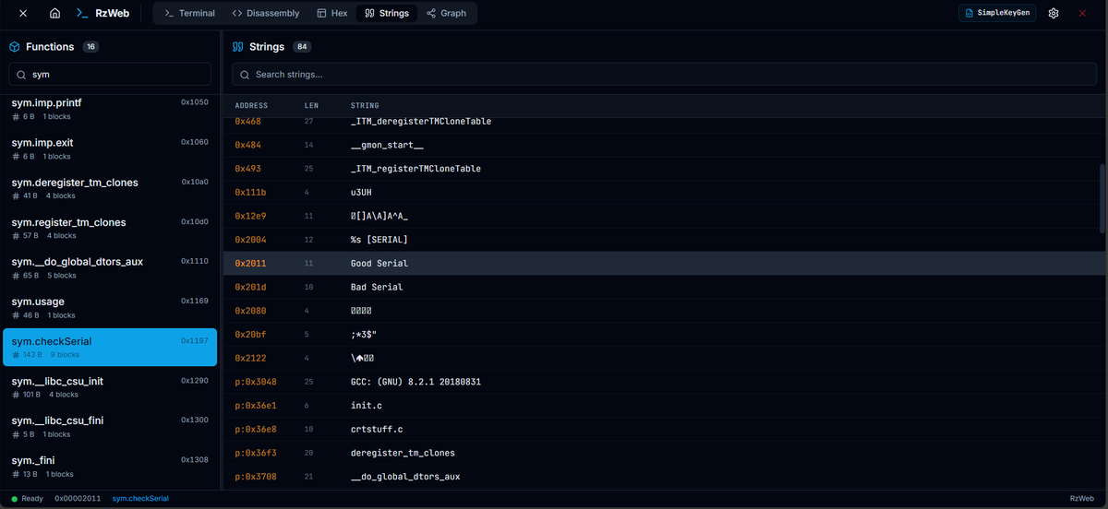Click the red close icon at top-right
This screenshot has width=1108, height=509.
[x=1082, y=14]
